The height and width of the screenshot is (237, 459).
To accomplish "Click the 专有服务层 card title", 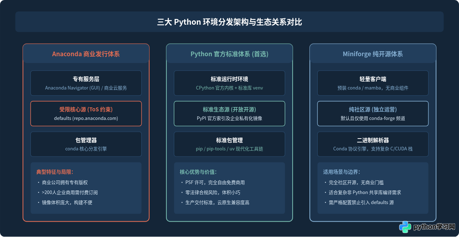I will [x=86, y=79].
